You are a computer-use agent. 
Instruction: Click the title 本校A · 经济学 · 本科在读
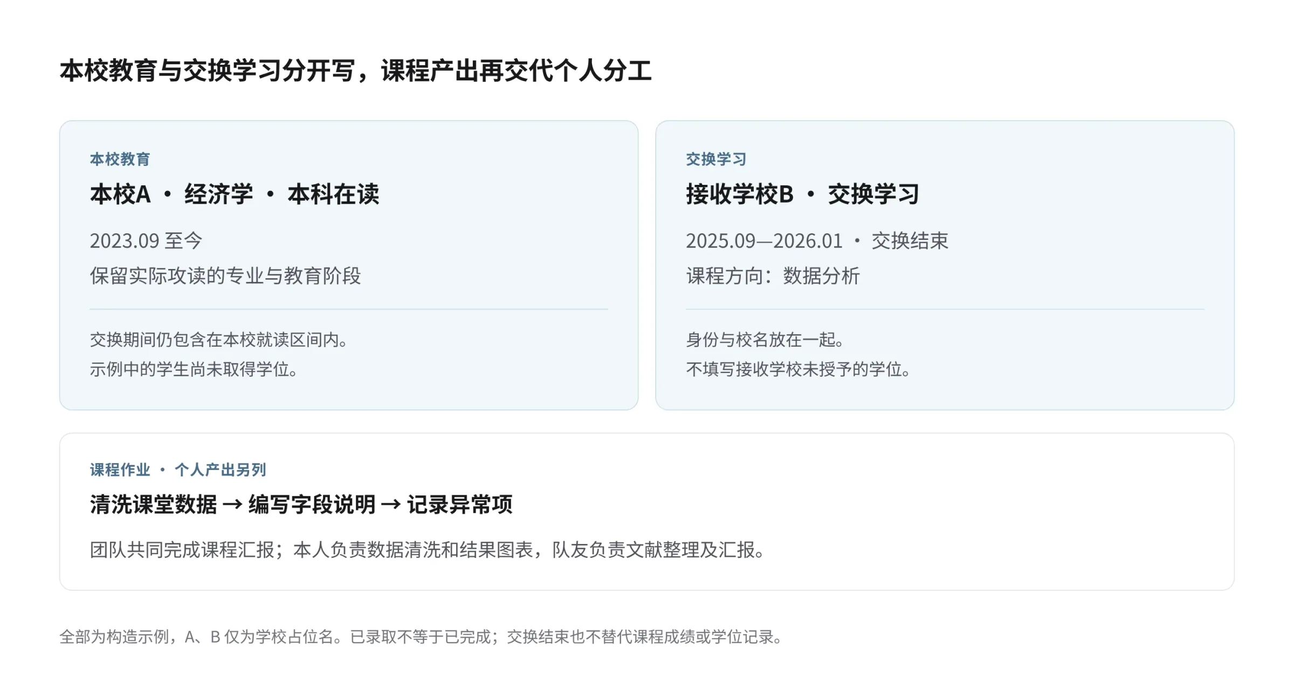tap(235, 194)
